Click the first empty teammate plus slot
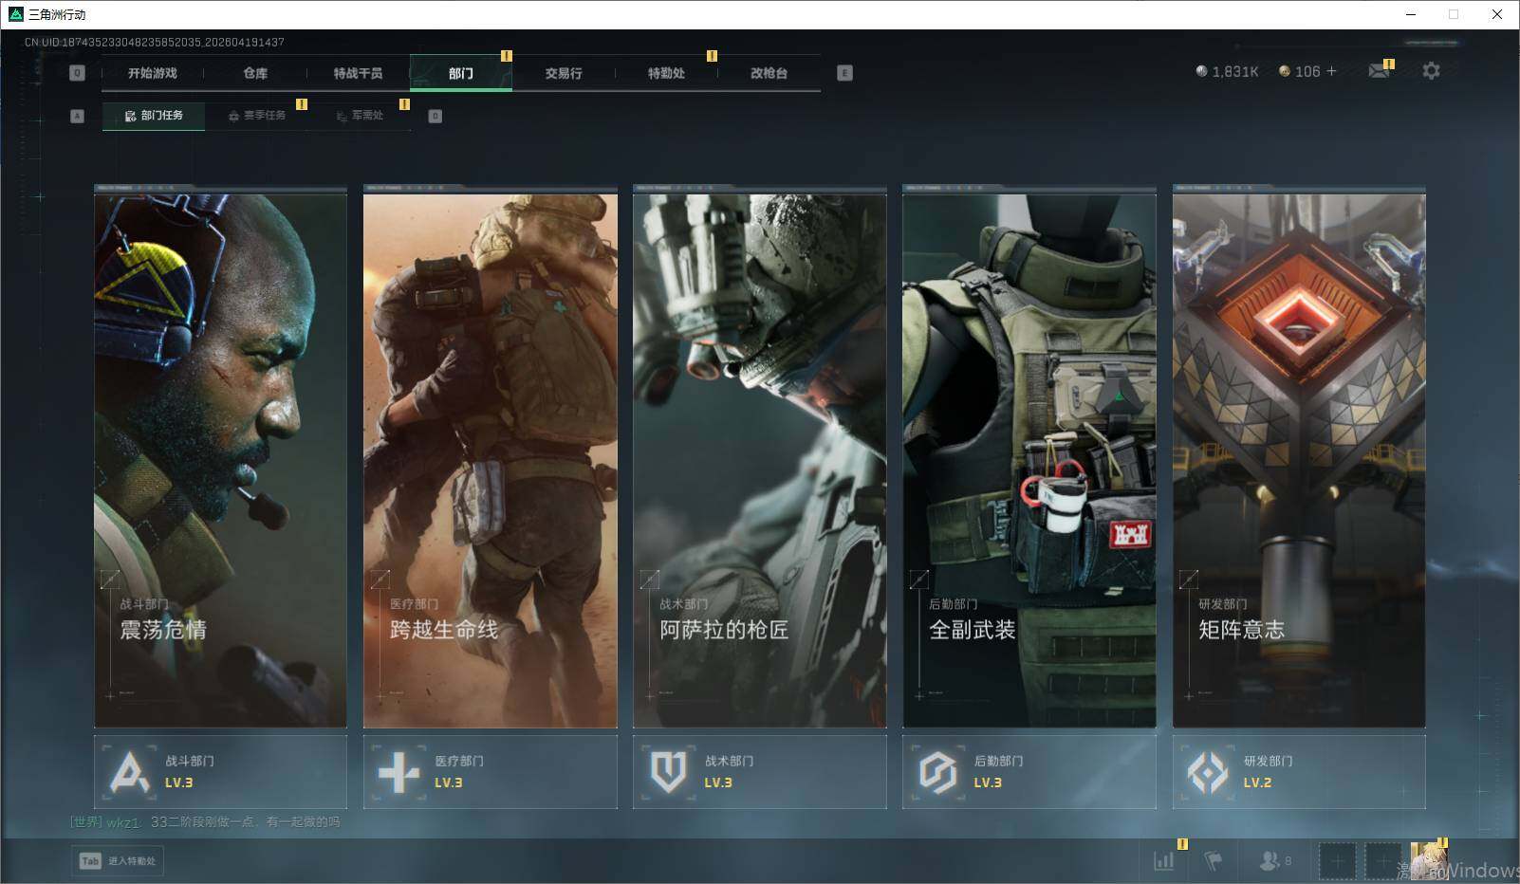 tap(1337, 860)
